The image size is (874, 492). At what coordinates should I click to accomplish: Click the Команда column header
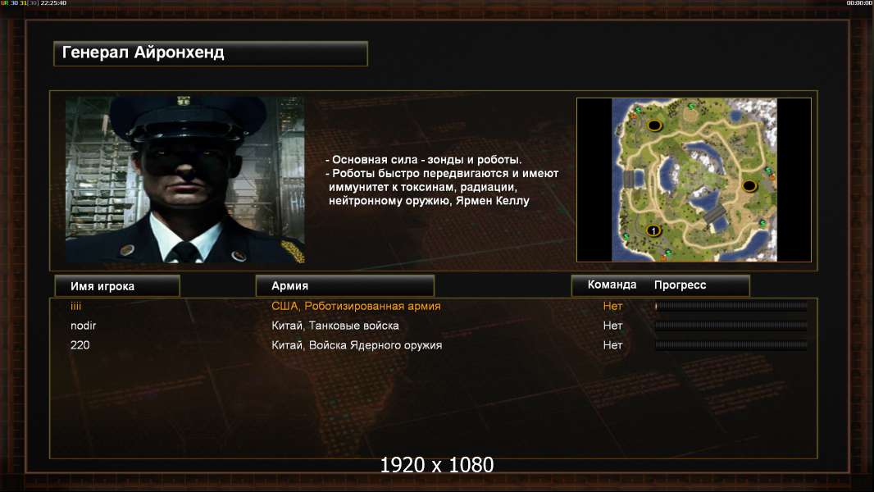(x=612, y=285)
